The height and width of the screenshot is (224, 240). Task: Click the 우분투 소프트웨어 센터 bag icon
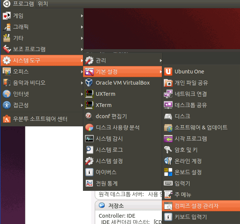(x=7, y=119)
